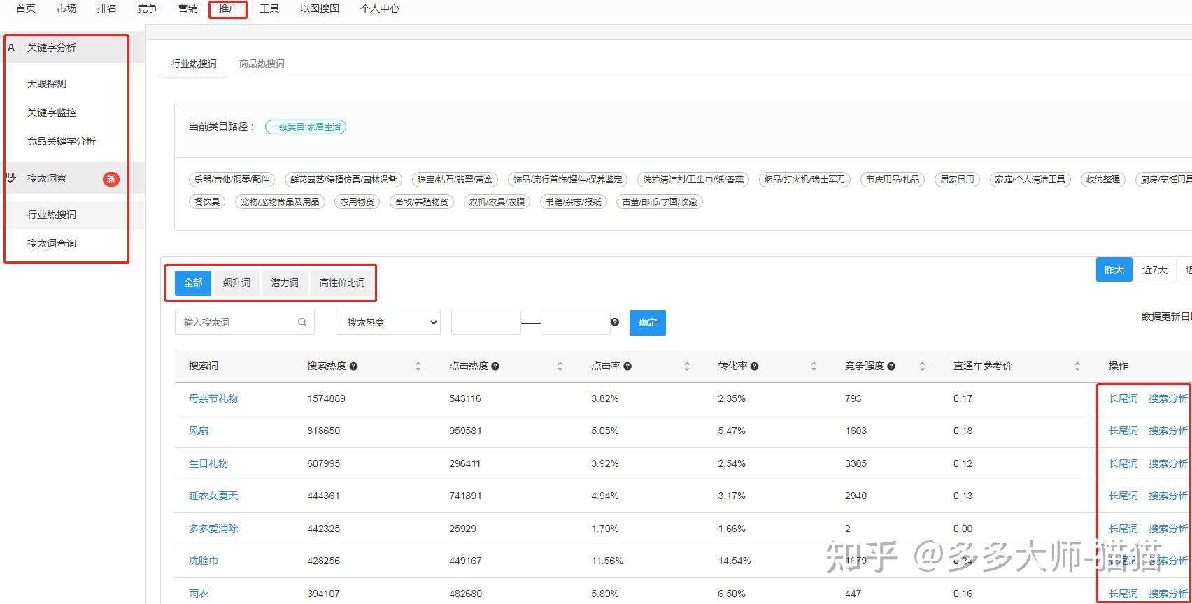Viewport: 1192px width, 604px height.
Task: Expand the 关键字分析 sidebar section
Action: (52, 48)
